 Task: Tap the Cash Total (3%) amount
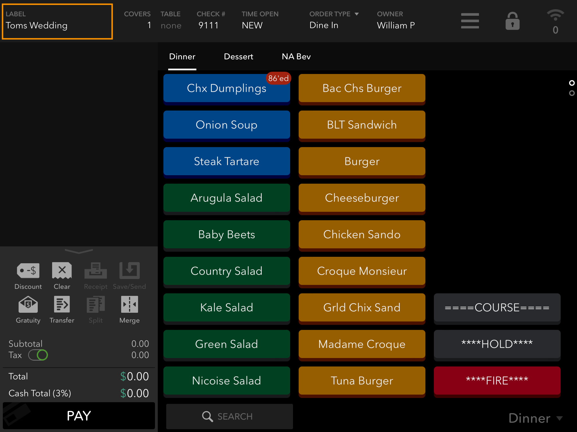pos(134,393)
